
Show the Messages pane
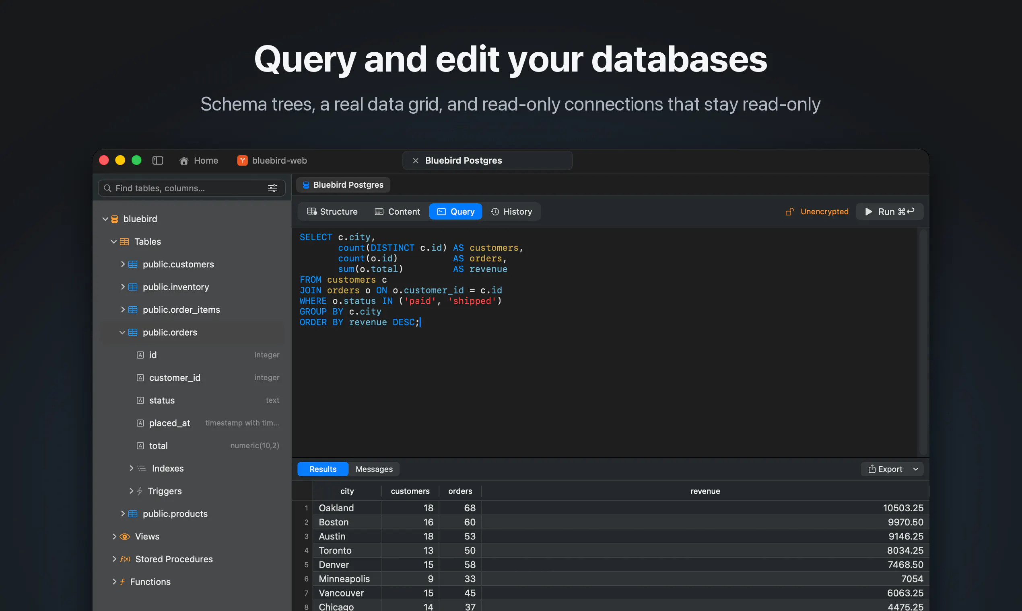point(374,469)
